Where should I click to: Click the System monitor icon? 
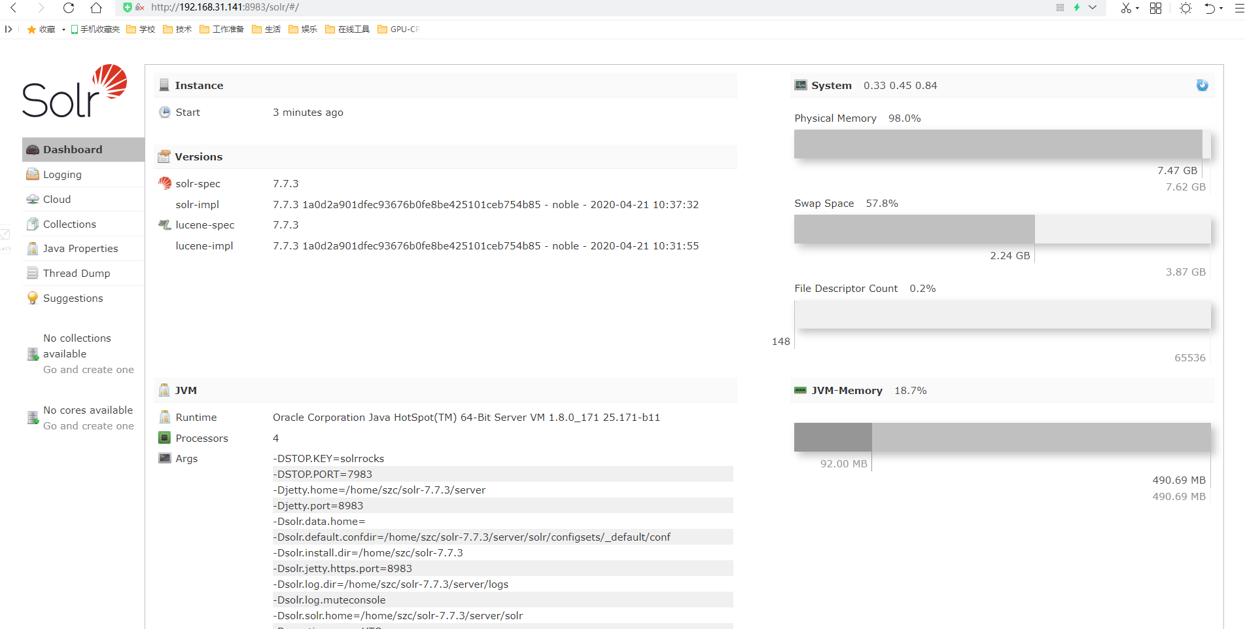[801, 85]
